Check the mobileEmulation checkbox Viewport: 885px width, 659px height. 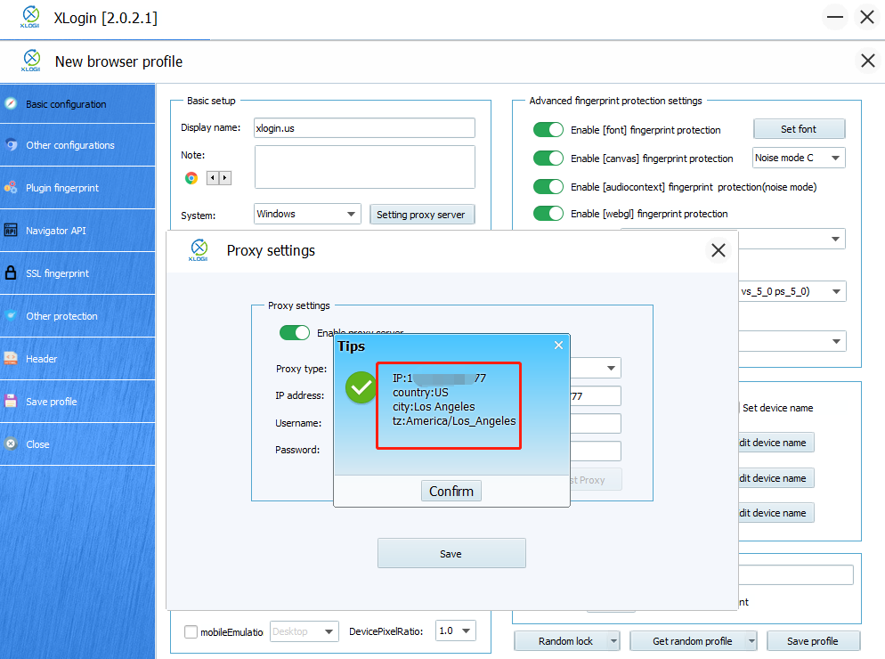point(191,632)
